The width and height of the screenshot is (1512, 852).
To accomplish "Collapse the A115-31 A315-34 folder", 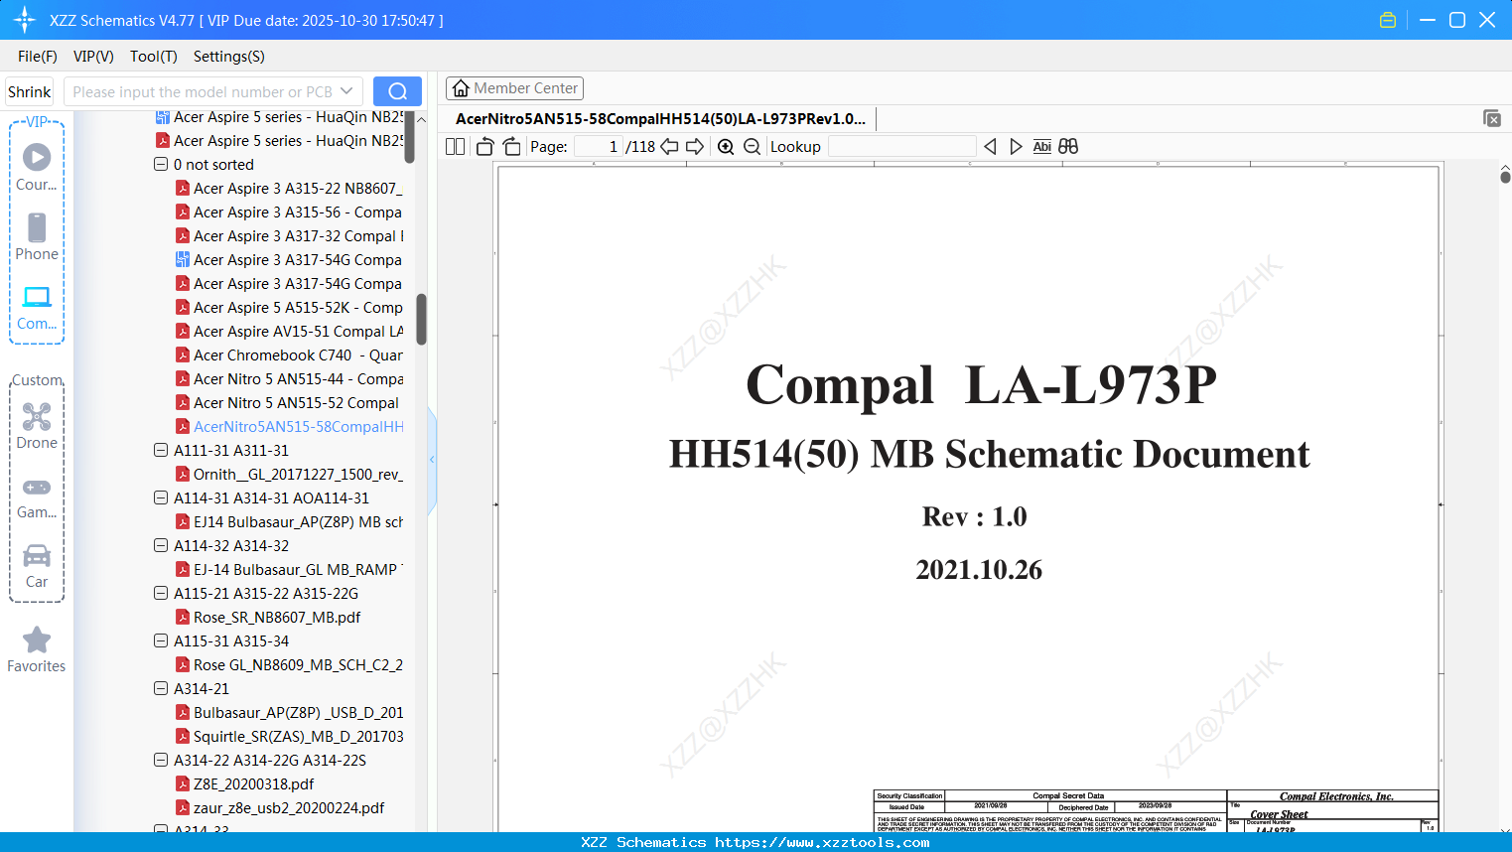I will pyautogui.click(x=161, y=641).
